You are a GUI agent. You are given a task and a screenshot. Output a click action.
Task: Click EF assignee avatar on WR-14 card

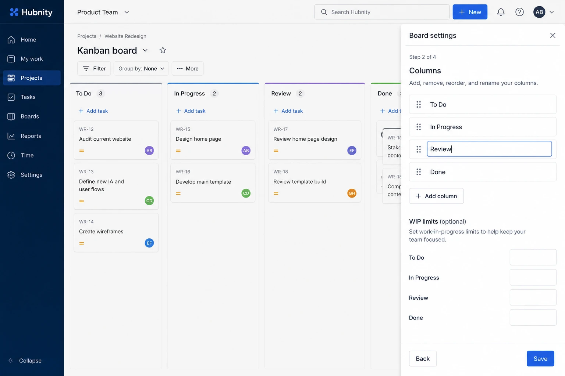149,243
